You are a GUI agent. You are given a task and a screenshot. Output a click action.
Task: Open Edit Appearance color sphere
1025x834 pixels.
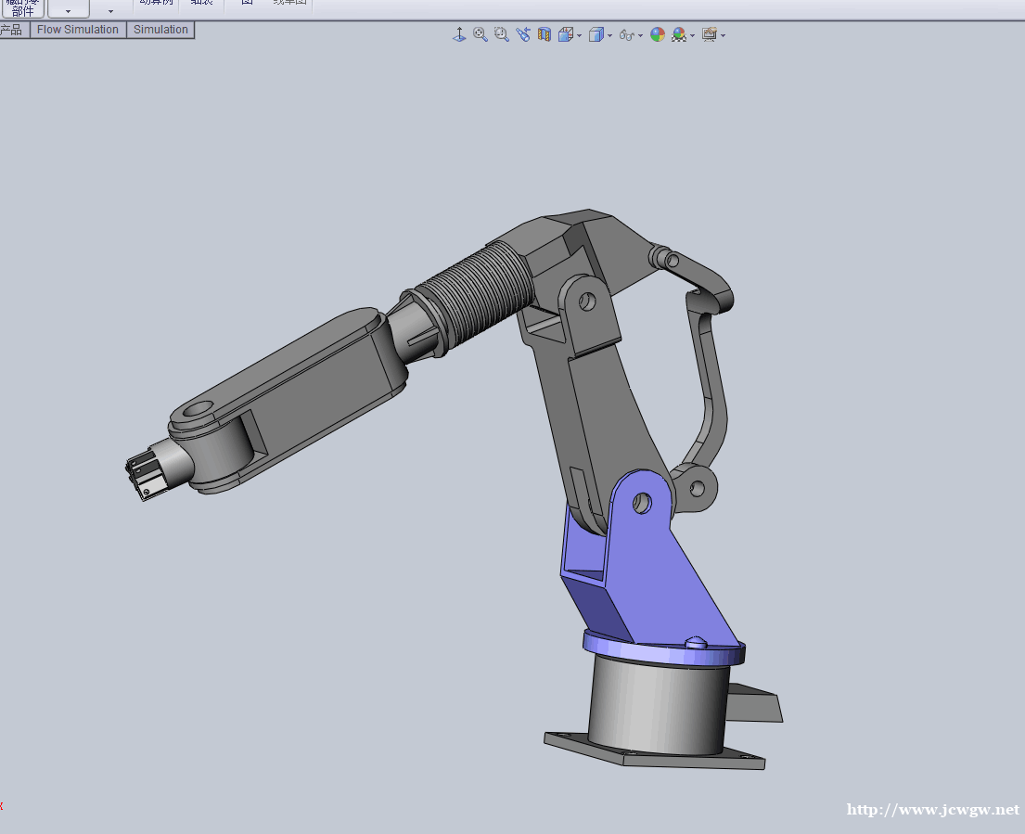pyautogui.click(x=658, y=35)
